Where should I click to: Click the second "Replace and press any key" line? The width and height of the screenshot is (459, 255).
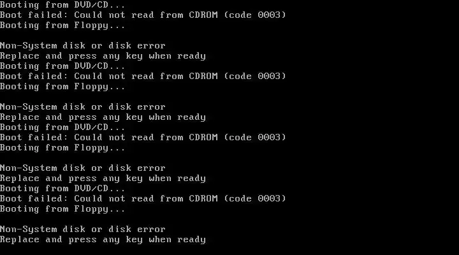click(103, 117)
